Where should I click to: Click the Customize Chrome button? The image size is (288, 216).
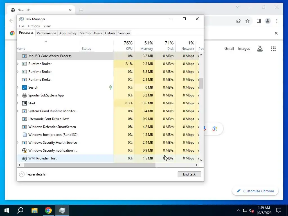(255, 191)
